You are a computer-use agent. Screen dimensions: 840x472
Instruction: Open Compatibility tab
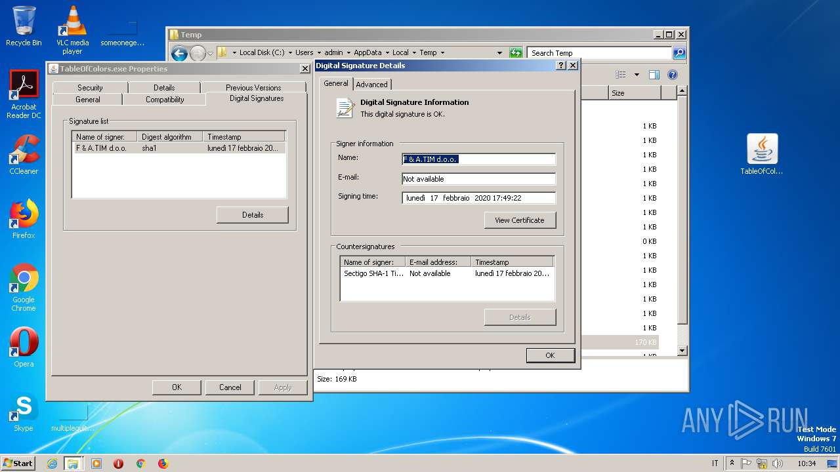pyautogui.click(x=165, y=100)
